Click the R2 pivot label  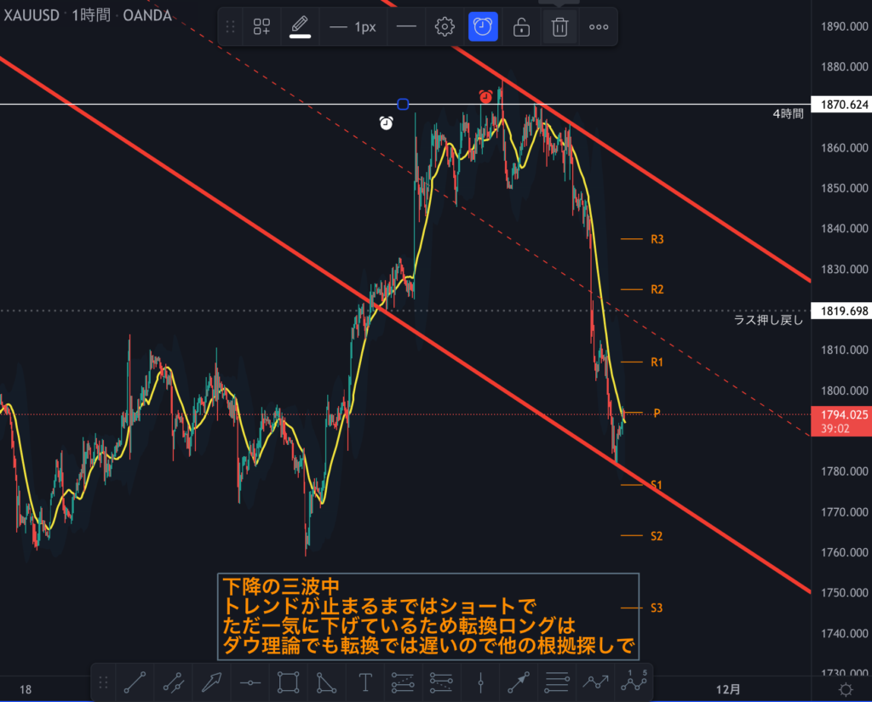click(x=657, y=289)
